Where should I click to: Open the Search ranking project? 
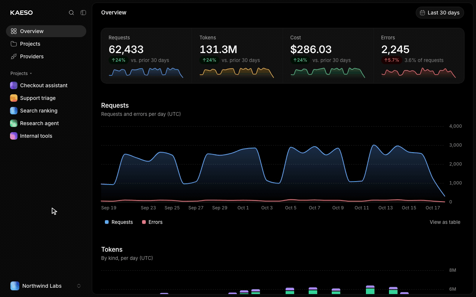click(46, 111)
